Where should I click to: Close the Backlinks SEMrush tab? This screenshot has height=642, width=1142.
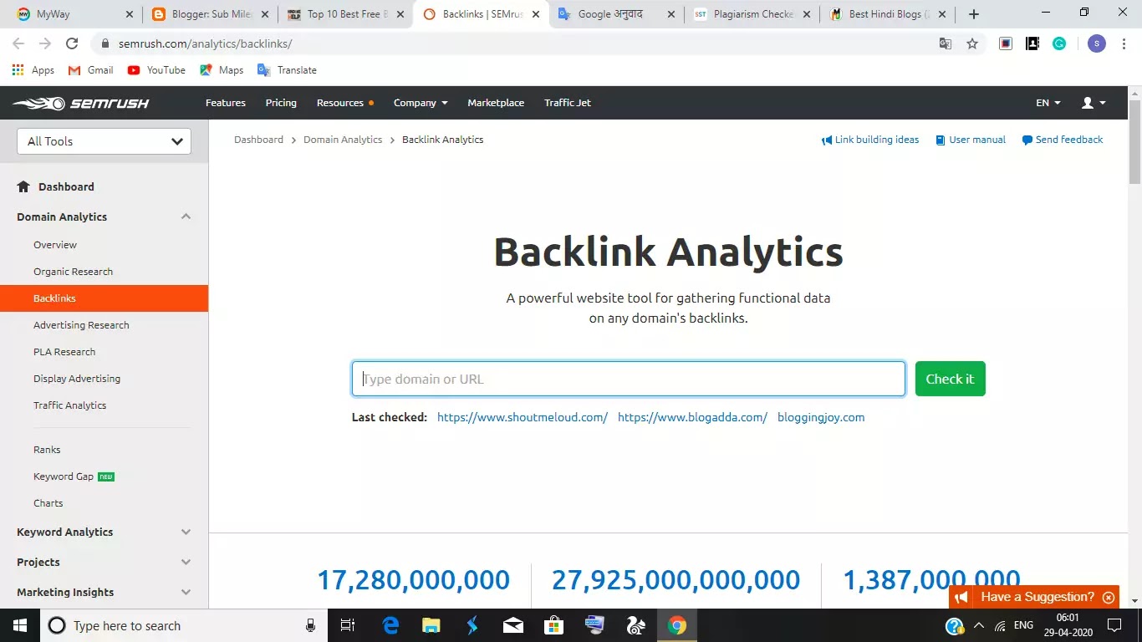536,14
